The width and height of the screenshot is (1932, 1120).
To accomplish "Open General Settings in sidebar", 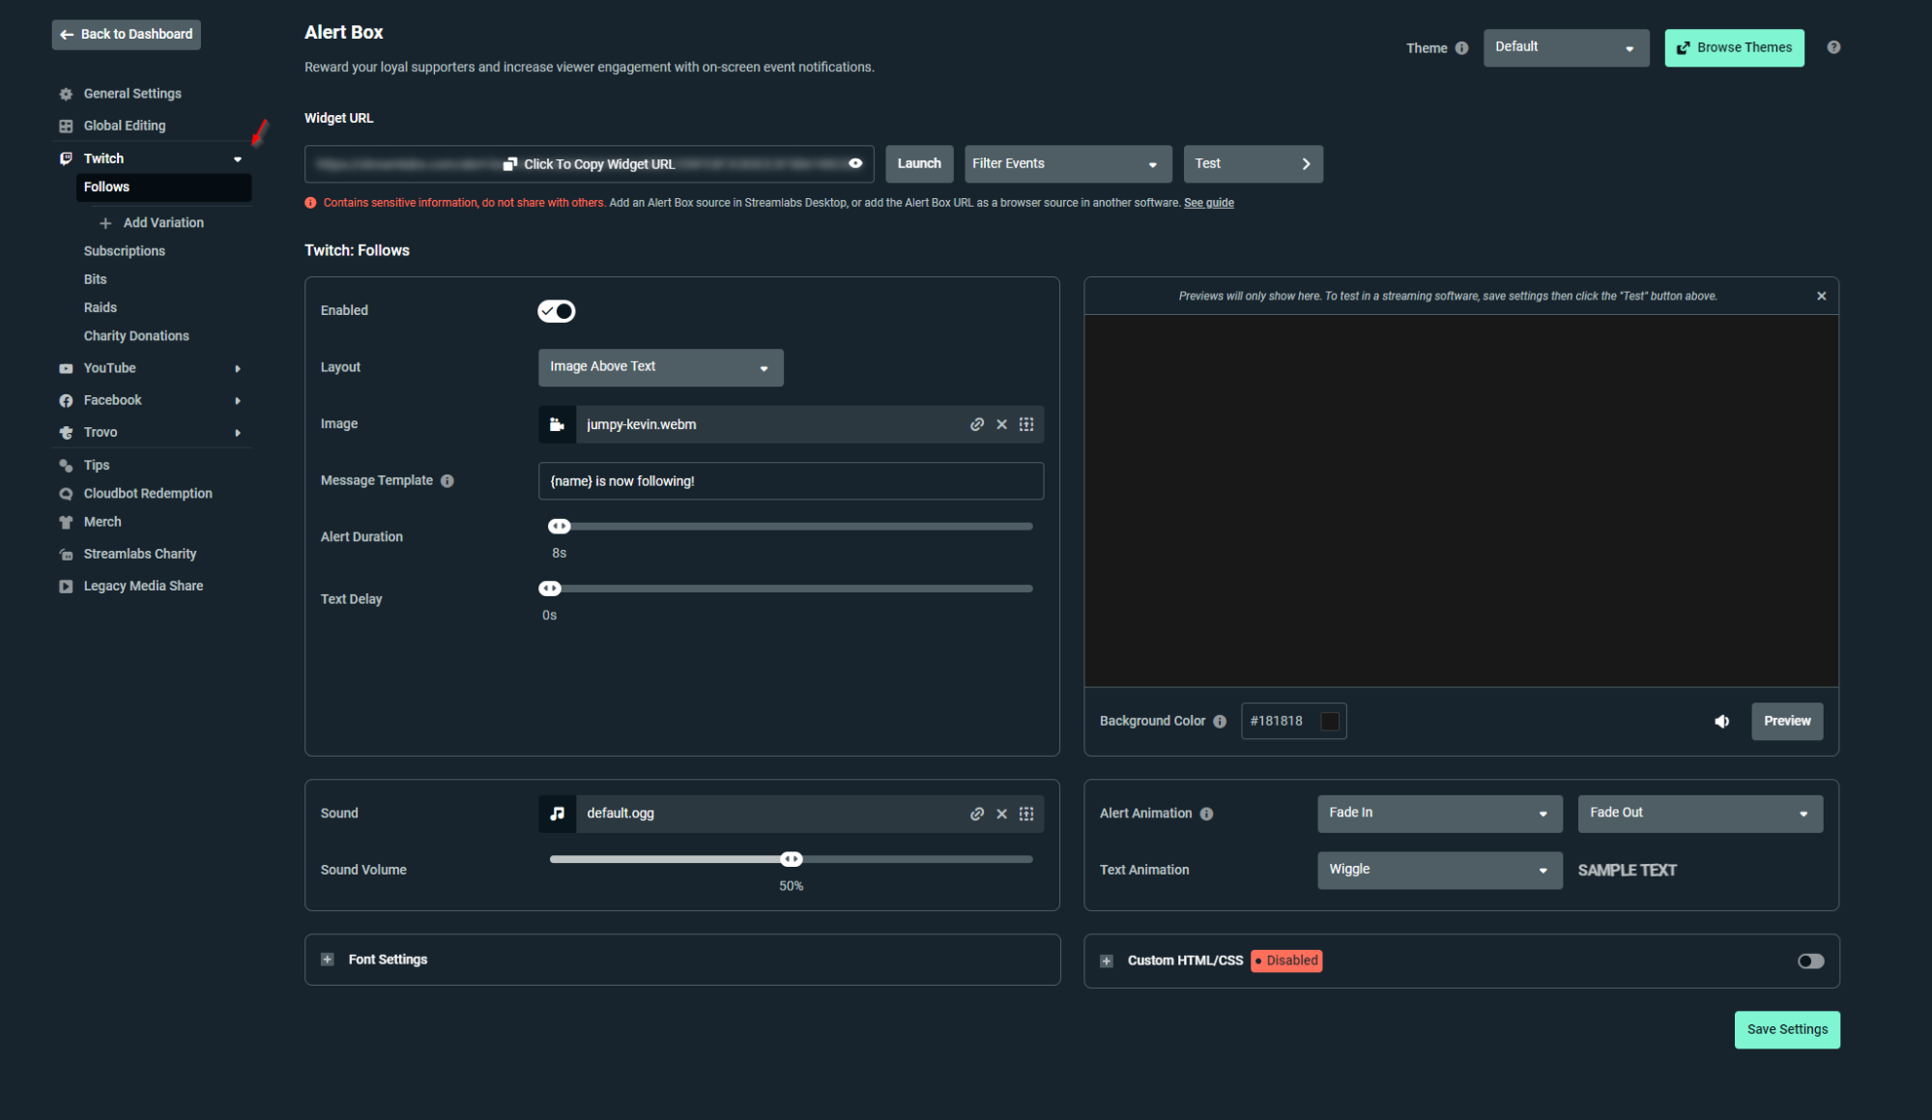I will (x=132, y=94).
